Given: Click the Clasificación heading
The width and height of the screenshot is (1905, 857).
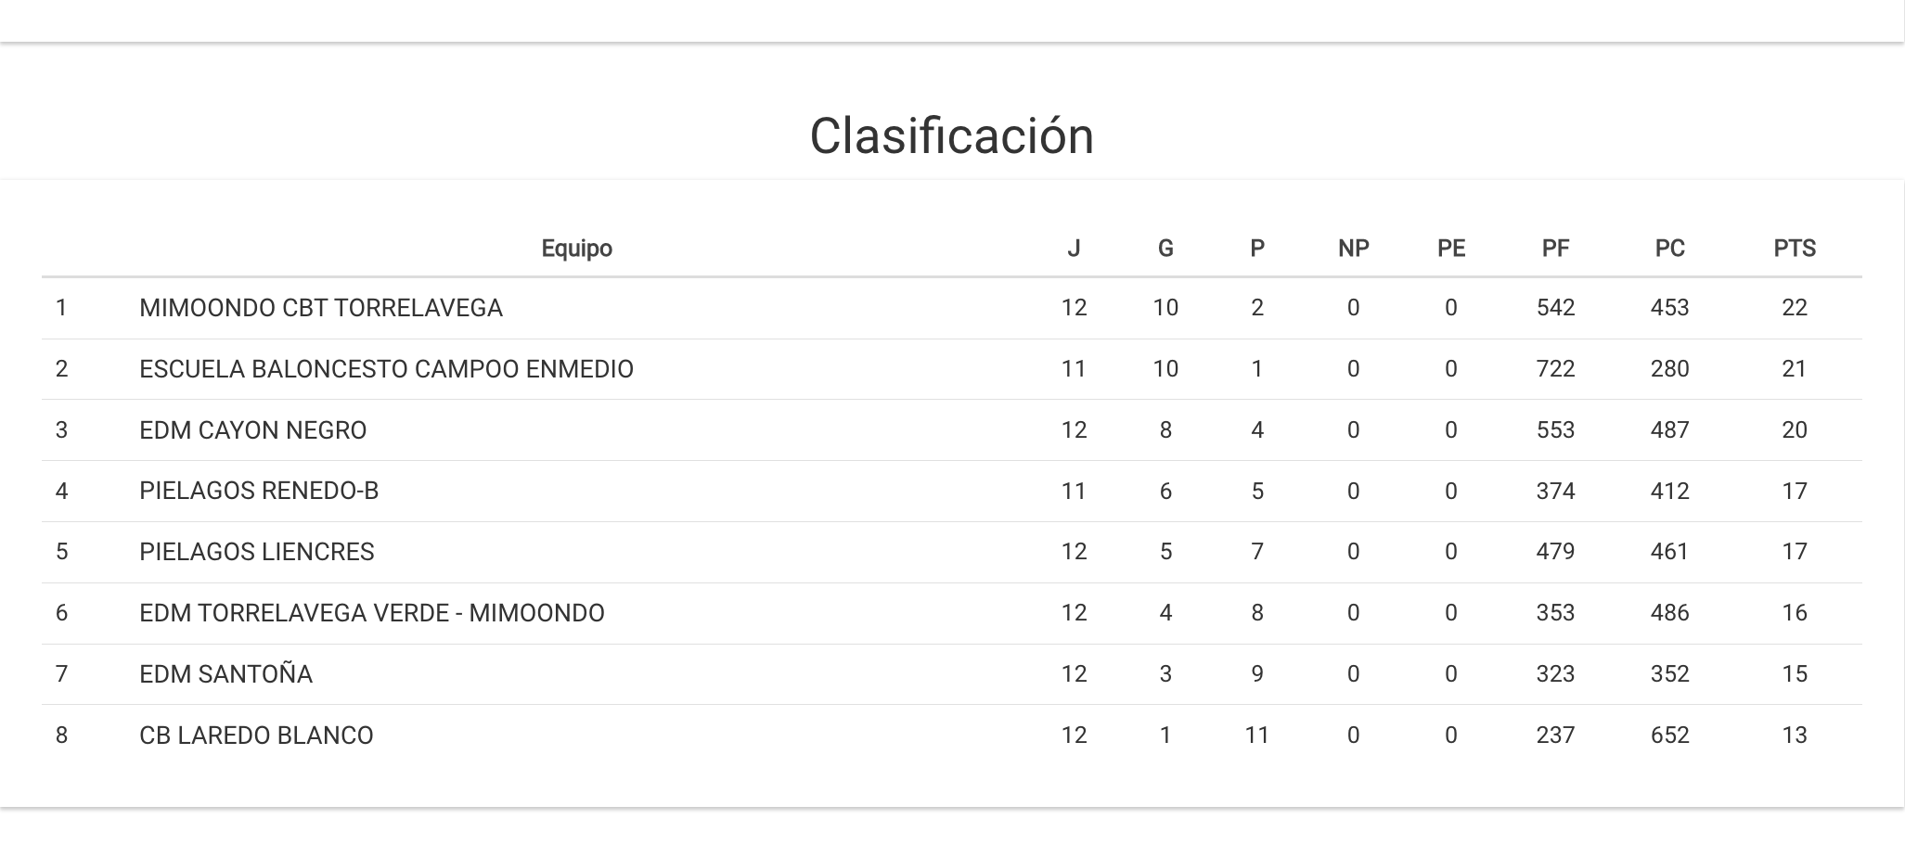Looking at the screenshot, I should pos(951,136).
